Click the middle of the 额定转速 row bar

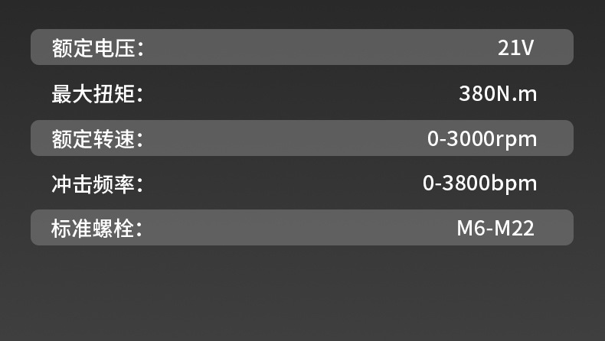(x=302, y=138)
